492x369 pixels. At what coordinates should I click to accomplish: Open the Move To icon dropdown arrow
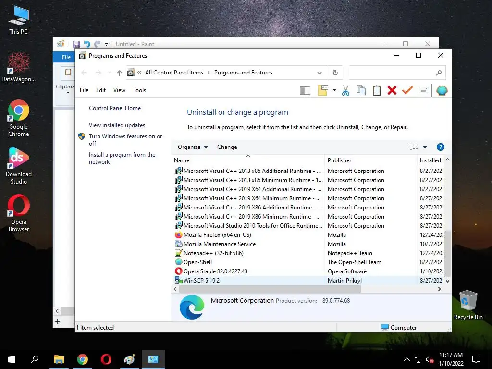(x=334, y=90)
